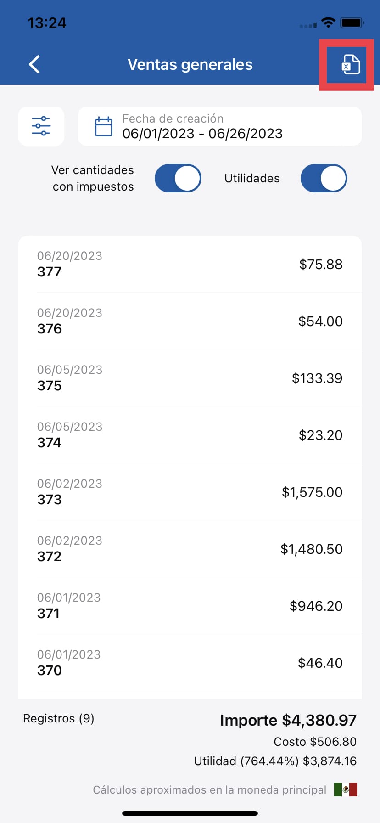Screen dimensions: 380x823
Task: Tap the Excel export icon
Action: pyautogui.click(x=350, y=65)
